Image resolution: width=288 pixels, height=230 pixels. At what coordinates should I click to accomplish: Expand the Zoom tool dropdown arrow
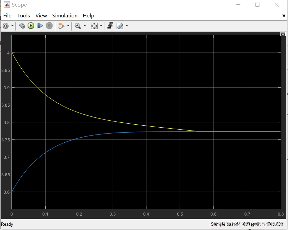(85, 26)
